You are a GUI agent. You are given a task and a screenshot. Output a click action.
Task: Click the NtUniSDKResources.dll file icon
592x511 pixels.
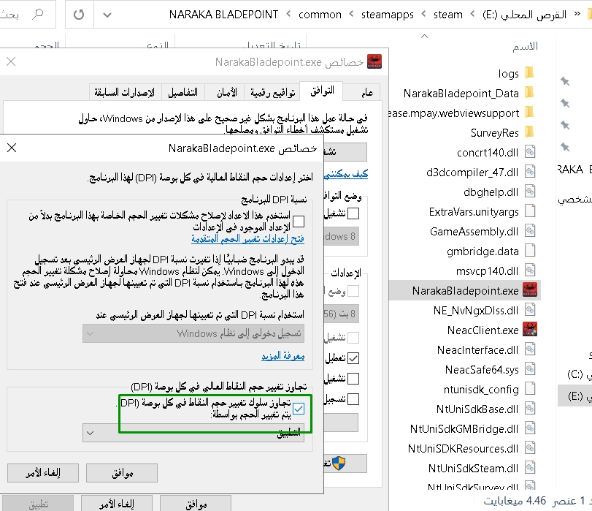[x=530, y=448]
